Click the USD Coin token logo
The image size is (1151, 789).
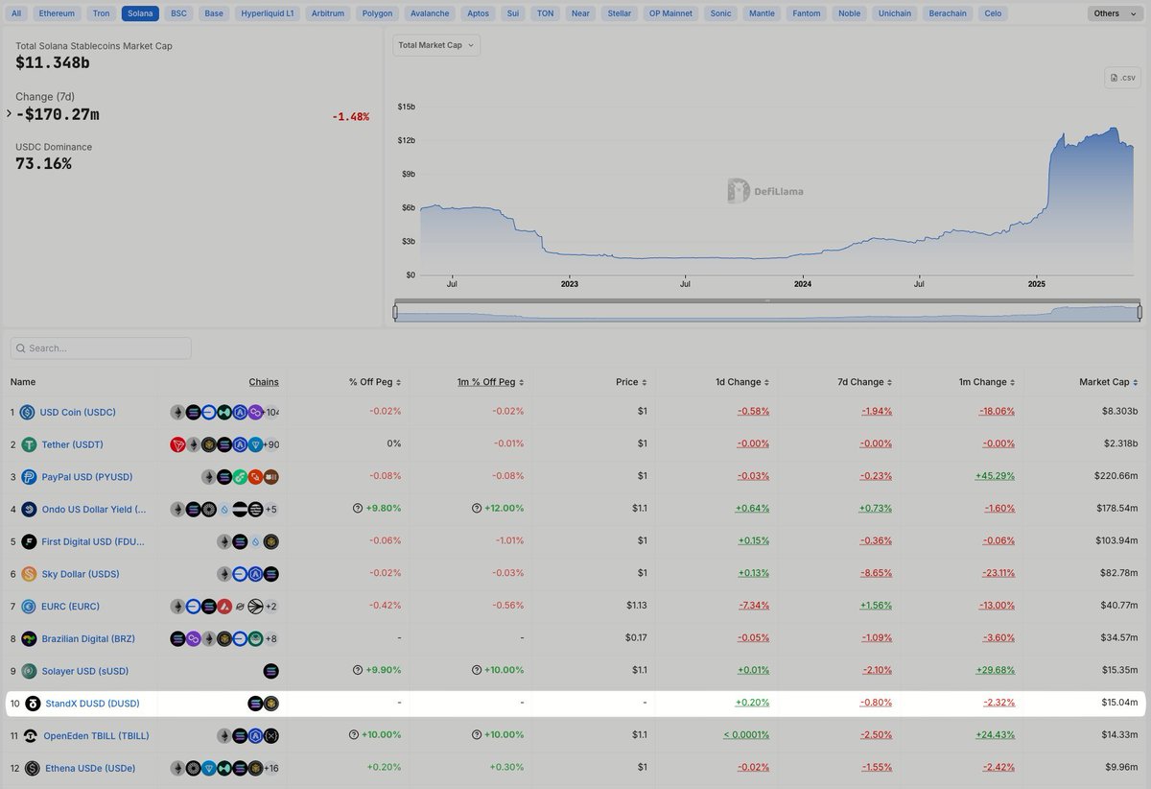click(28, 412)
